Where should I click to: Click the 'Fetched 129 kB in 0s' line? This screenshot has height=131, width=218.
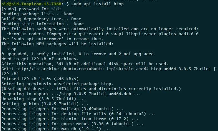pyautogui.click(x=40, y=79)
